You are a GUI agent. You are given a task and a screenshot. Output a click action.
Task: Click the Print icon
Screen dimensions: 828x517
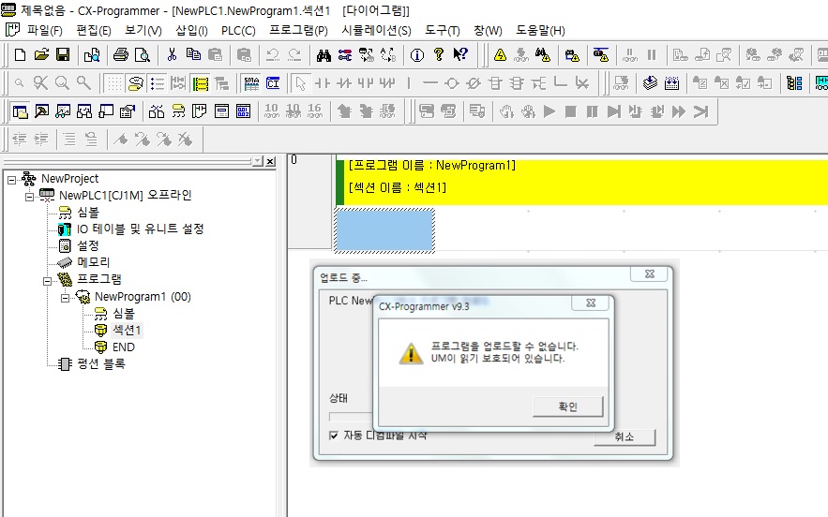(120, 55)
